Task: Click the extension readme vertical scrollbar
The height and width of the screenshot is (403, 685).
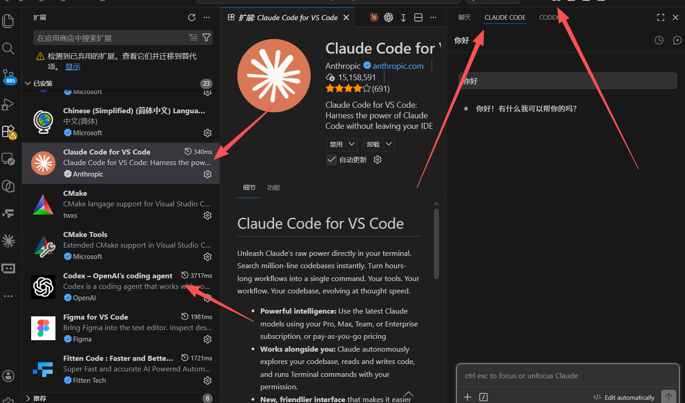Action: [436, 244]
